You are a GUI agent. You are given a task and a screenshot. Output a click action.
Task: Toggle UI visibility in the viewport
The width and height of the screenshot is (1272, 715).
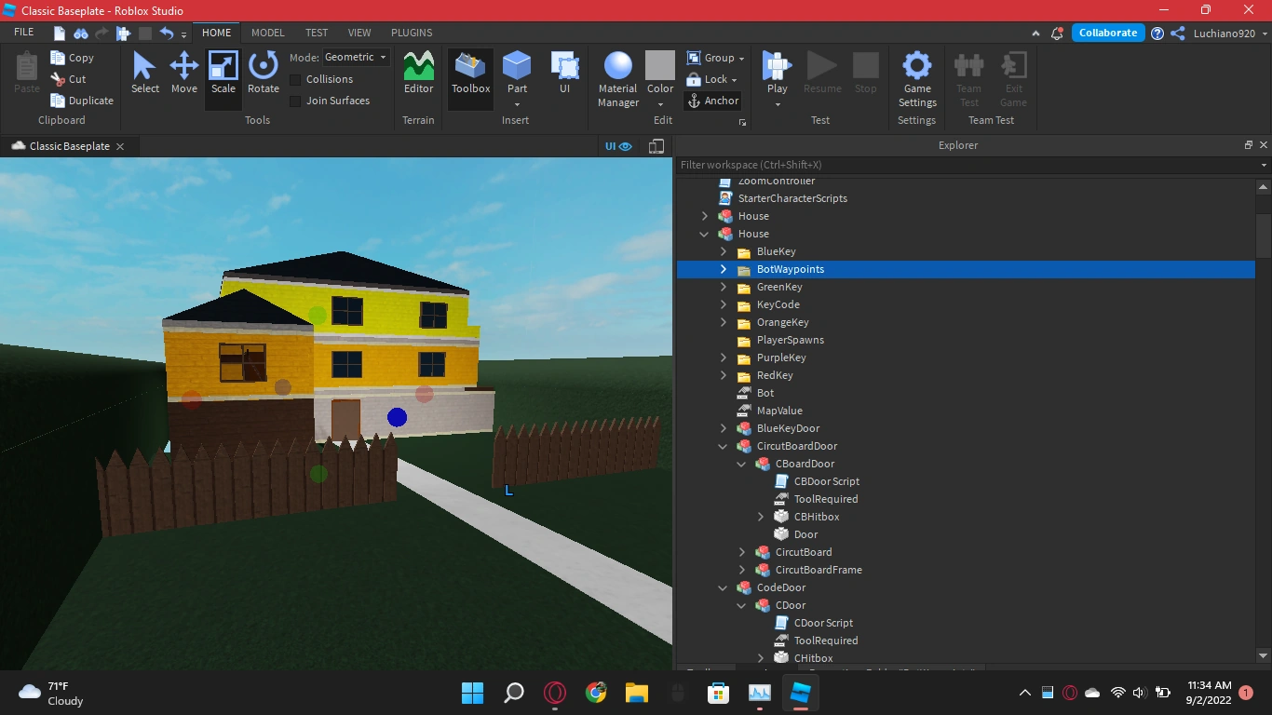point(616,146)
